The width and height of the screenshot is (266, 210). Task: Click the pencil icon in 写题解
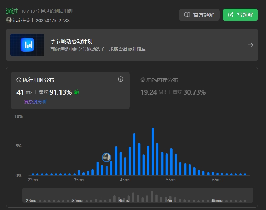point(231,15)
